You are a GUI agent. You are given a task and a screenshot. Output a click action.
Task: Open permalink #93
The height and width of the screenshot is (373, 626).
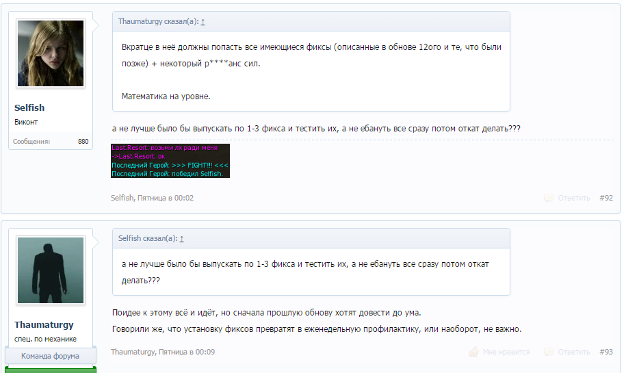[x=605, y=352]
